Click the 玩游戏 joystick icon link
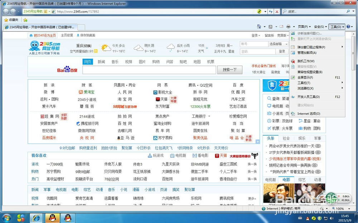 [x=150, y=156]
